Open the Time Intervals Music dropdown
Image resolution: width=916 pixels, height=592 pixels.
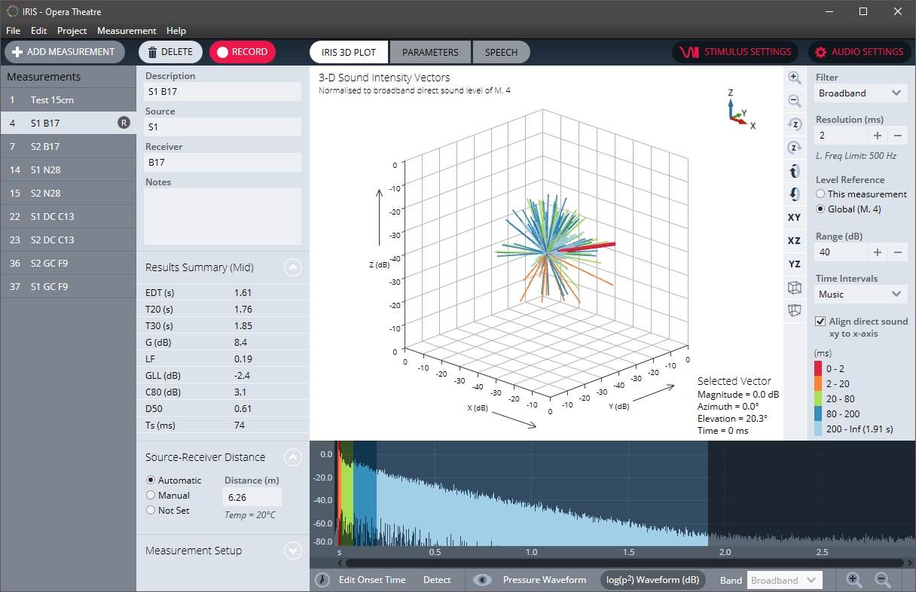tap(861, 294)
